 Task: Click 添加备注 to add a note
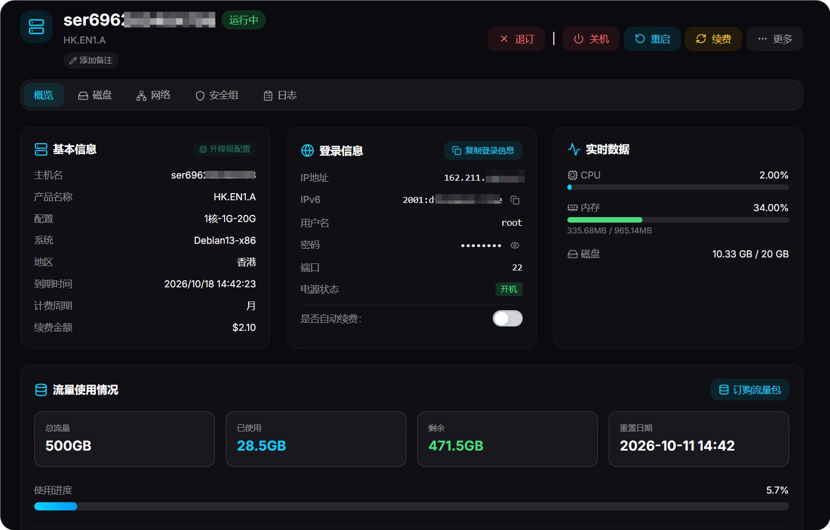pos(91,60)
